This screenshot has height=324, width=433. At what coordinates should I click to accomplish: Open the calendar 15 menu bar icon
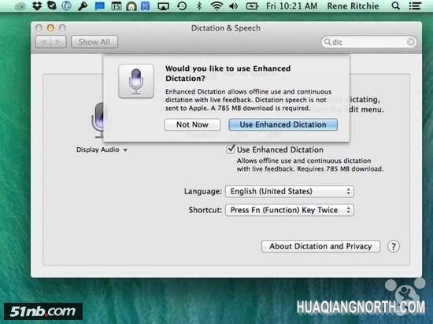pyautogui.click(x=117, y=6)
